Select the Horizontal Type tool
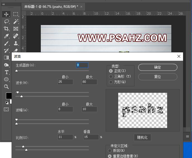This screenshot has width=192, height=158. click(x=7, y=72)
